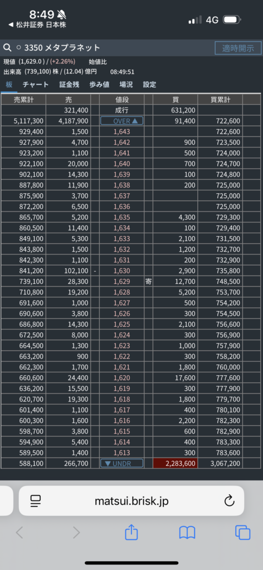263x570 pixels.
Task: Switch to the 歩み値 tab
Action: (x=99, y=85)
